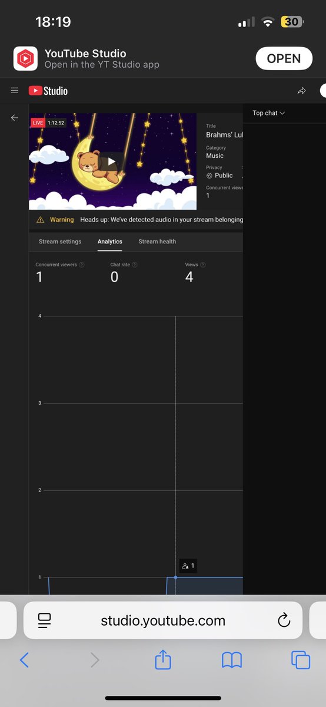Image resolution: width=326 pixels, height=707 pixels.
Task: Show help for Chat rate metric
Action: pyautogui.click(x=135, y=265)
